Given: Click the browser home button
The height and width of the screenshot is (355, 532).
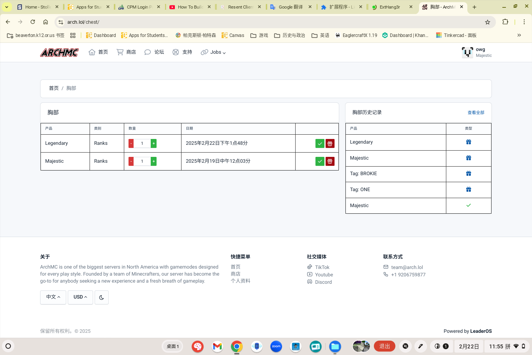Looking at the screenshot, I should [x=46, y=22].
